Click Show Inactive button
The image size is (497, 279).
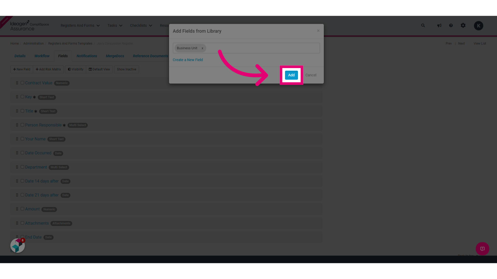[x=127, y=69]
